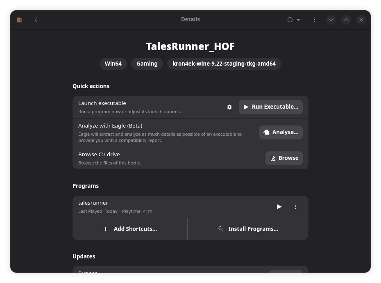The height and width of the screenshot is (283, 381).
Task: Click the upward chevron button in header
Action: [346, 20]
